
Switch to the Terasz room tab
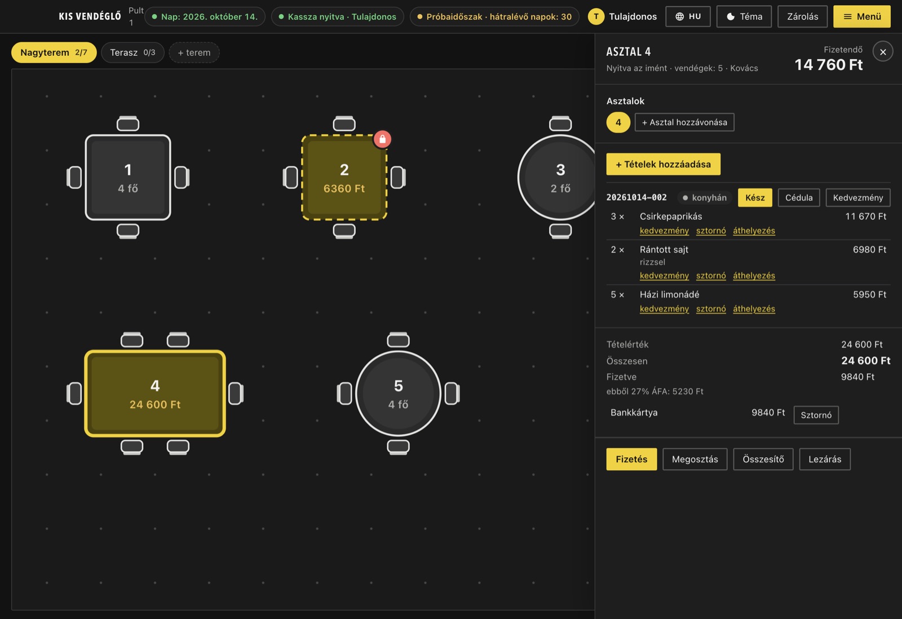click(x=132, y=52)
